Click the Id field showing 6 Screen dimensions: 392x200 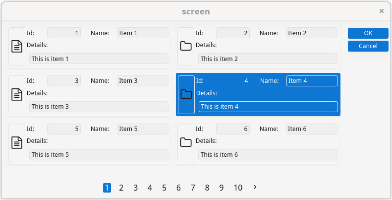click(x=233, y=129)
